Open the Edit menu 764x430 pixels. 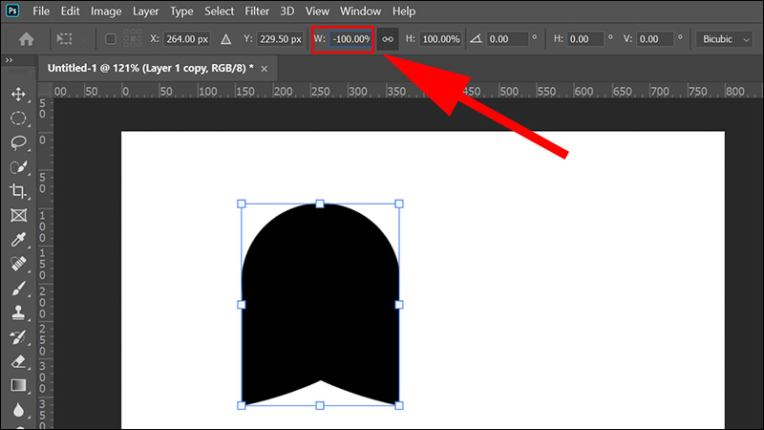point(70,11)
